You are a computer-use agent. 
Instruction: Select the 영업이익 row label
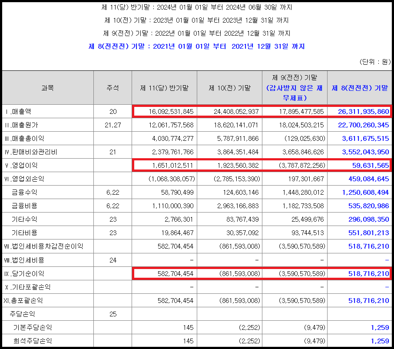click(x=21, y=166)
